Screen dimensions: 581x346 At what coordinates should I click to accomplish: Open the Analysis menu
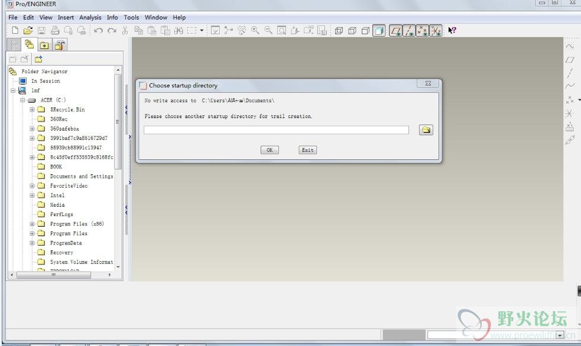[90, 17]
